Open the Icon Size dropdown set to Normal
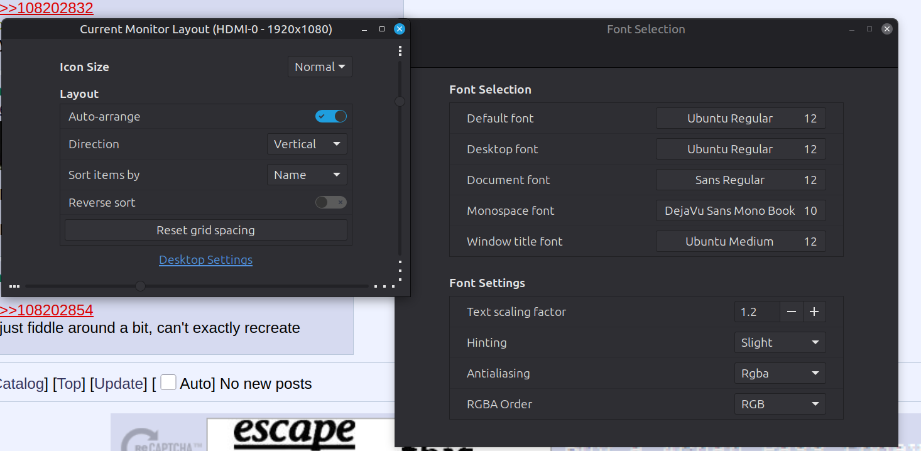Viewport: 921px width, 451px height. coord(320,67)
